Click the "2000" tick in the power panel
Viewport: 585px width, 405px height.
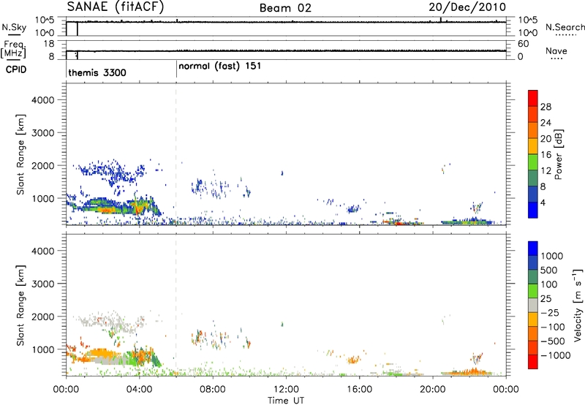tap(42, 165)
